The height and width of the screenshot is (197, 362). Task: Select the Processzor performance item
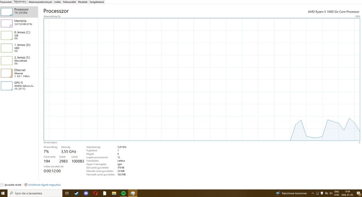19,12
